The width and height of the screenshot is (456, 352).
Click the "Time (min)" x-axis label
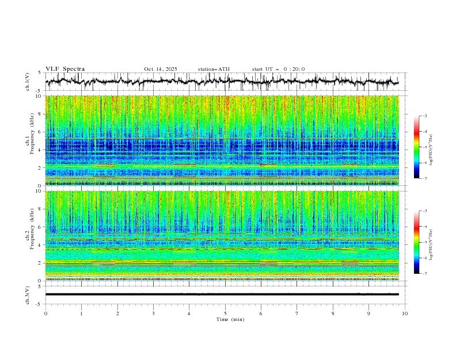(x=230, y=319)
